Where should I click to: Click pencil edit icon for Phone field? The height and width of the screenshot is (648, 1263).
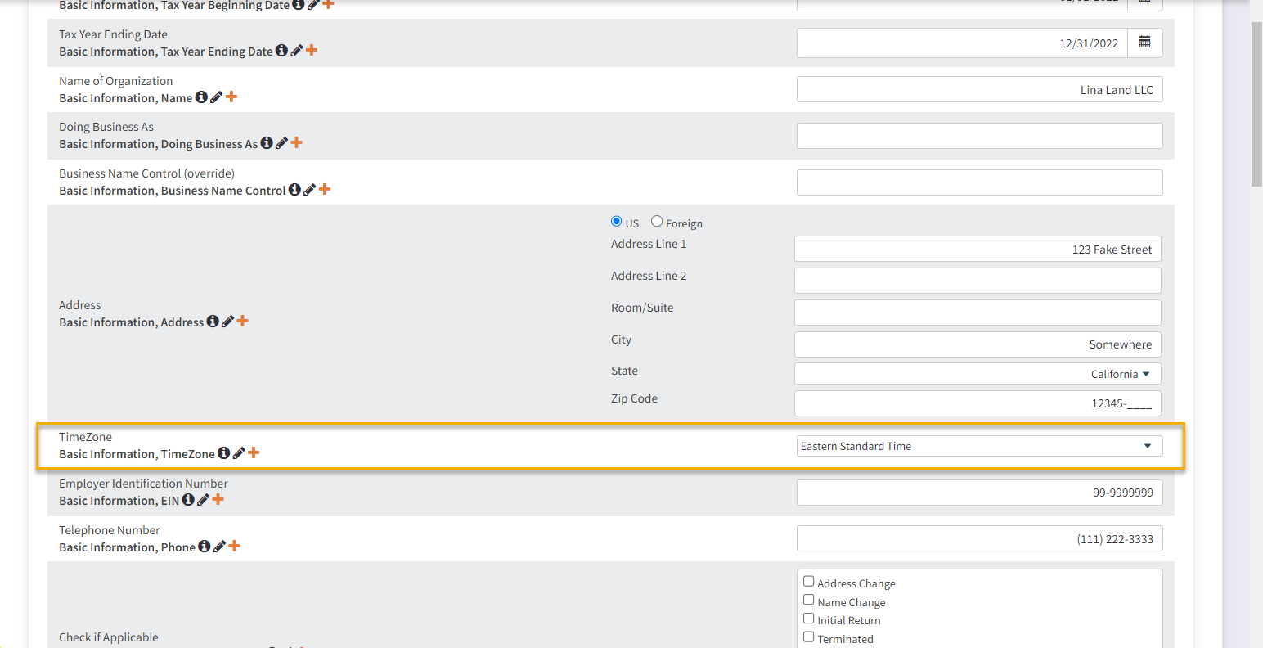point(219,547)
